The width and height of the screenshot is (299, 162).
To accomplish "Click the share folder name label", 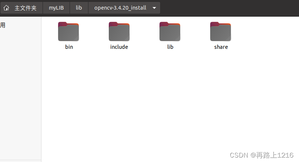I will pos(221,47).
